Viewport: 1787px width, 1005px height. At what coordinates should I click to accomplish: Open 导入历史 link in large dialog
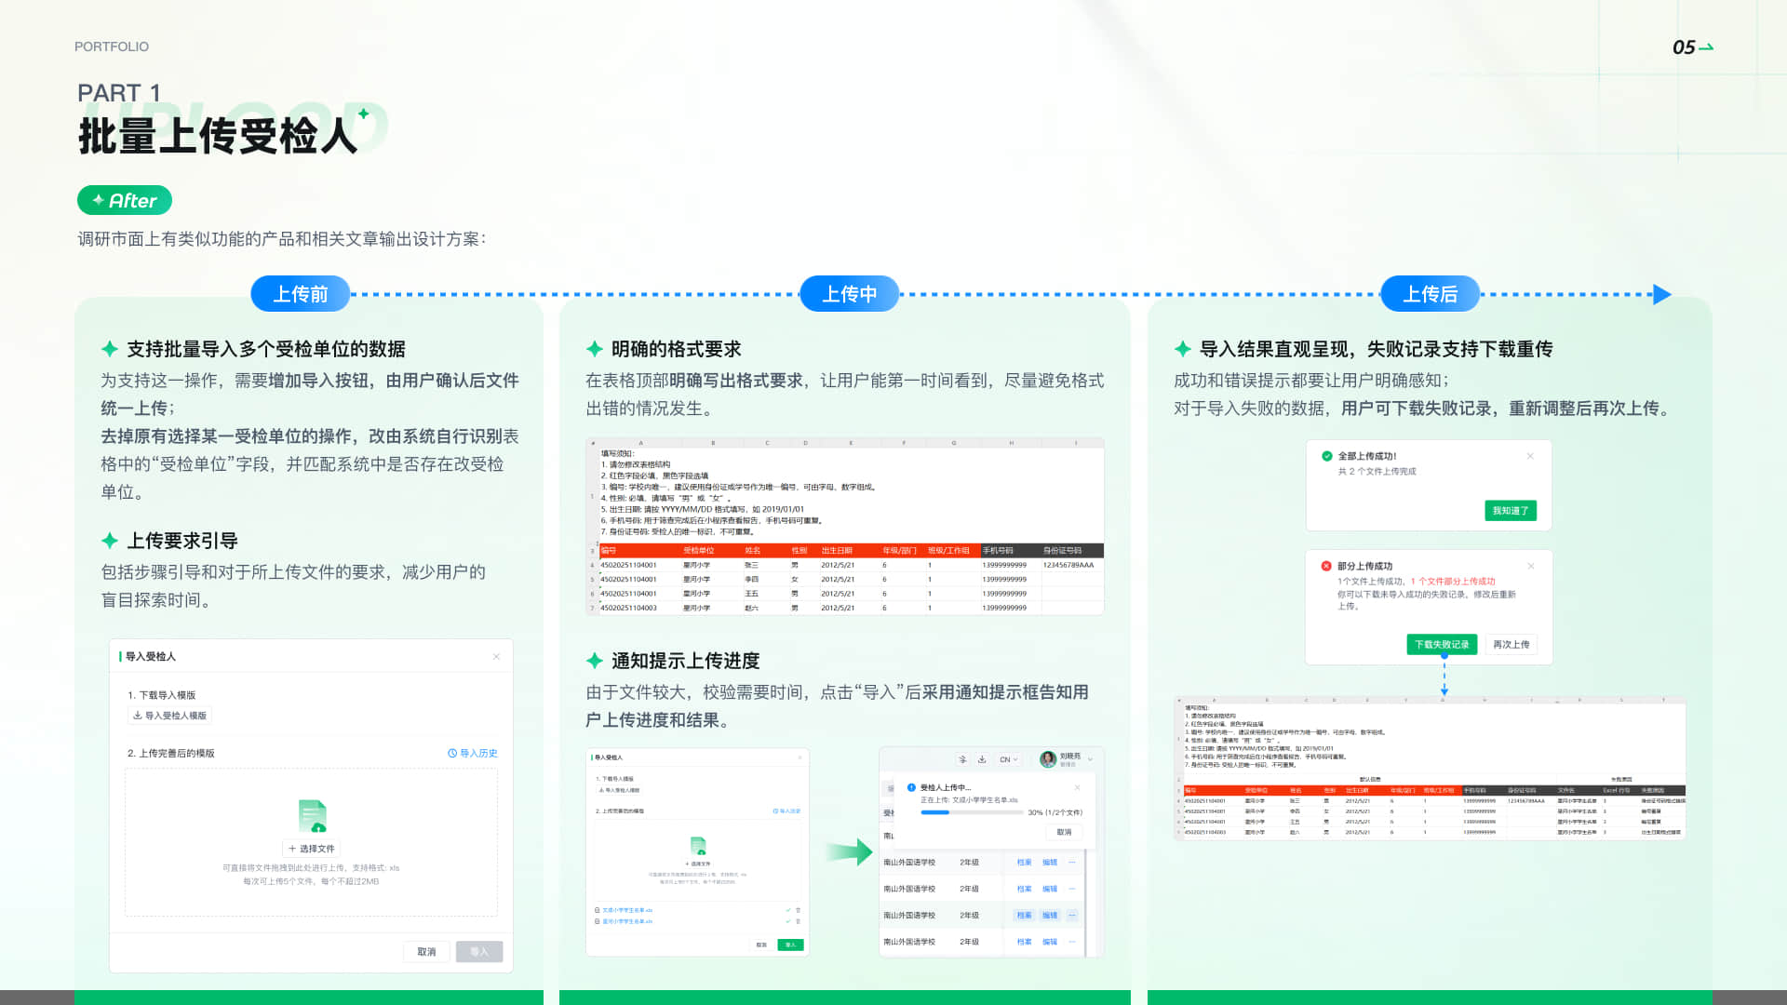click(x=473, y=753)
